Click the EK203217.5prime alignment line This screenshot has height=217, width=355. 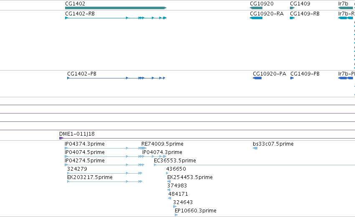105,182
